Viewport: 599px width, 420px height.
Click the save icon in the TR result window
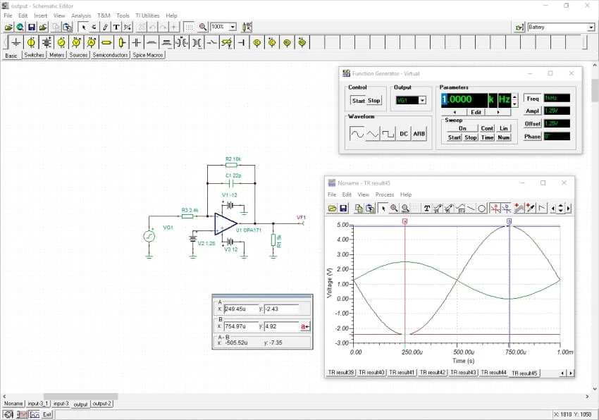click(343, 208)
